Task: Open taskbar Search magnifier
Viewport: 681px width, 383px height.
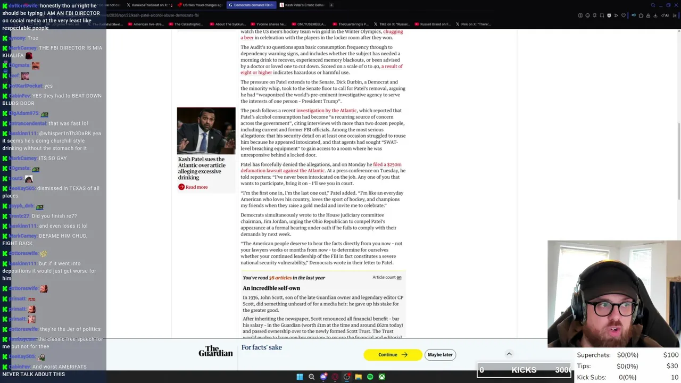Action: click(311, 377)
